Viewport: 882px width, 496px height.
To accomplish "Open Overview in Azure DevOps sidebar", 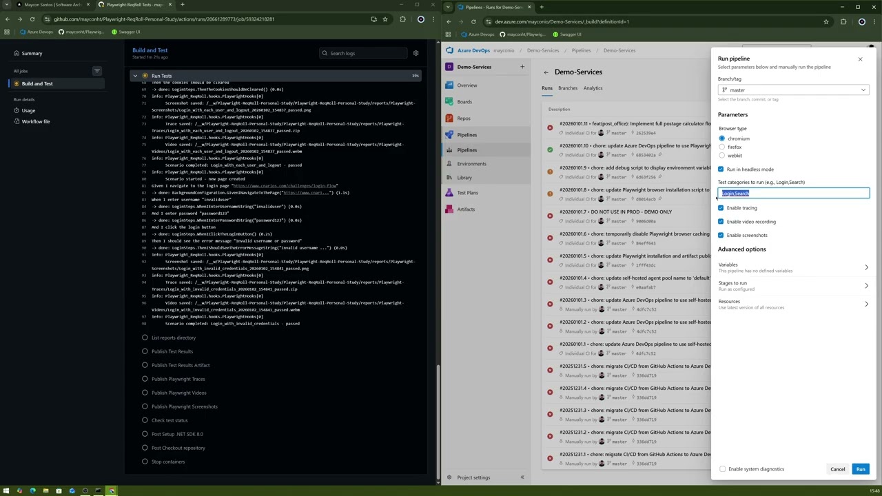I will (466, 85).
